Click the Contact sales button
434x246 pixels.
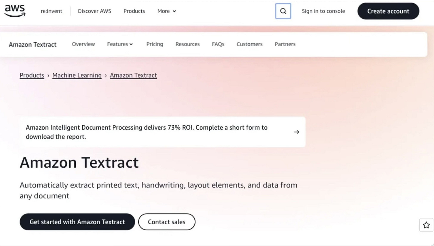point(167,222)
